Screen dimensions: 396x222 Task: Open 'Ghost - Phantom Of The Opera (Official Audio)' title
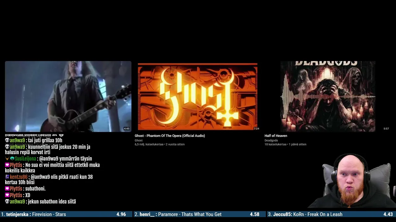point(170,136)
